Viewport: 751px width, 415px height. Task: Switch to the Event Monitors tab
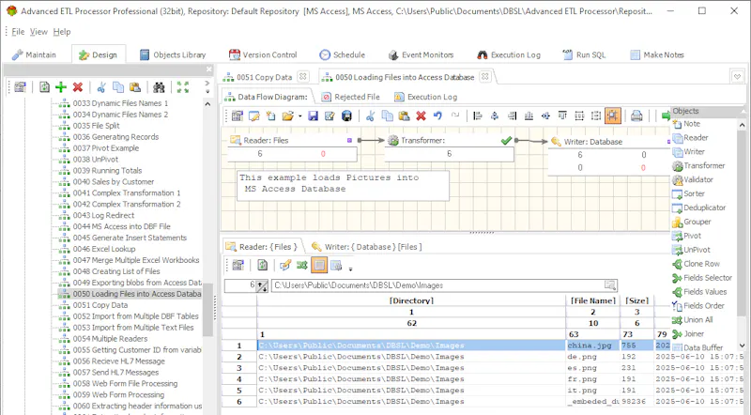click(421, 54)
